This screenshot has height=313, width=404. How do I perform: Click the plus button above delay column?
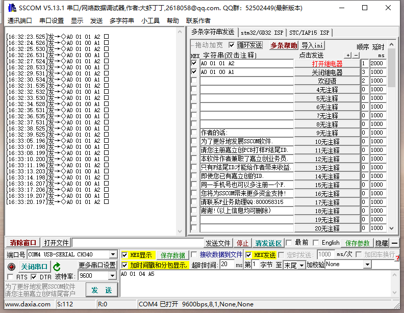[x=348, y=55]
